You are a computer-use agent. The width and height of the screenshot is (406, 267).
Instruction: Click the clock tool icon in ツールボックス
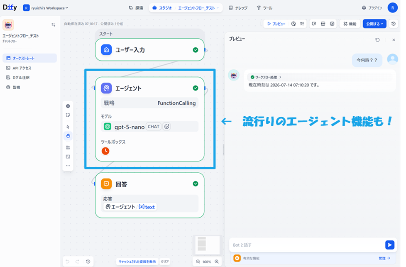(105, 151)
